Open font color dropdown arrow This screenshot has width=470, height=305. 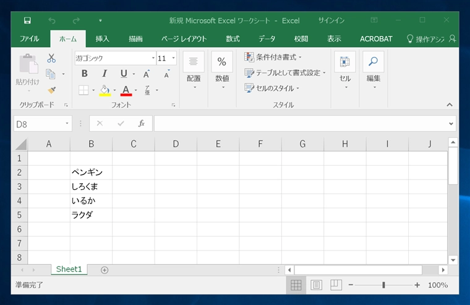tap(136, 90)
